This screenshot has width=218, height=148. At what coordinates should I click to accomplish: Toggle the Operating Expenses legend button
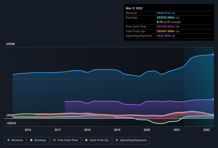click(x=131, y=140)
